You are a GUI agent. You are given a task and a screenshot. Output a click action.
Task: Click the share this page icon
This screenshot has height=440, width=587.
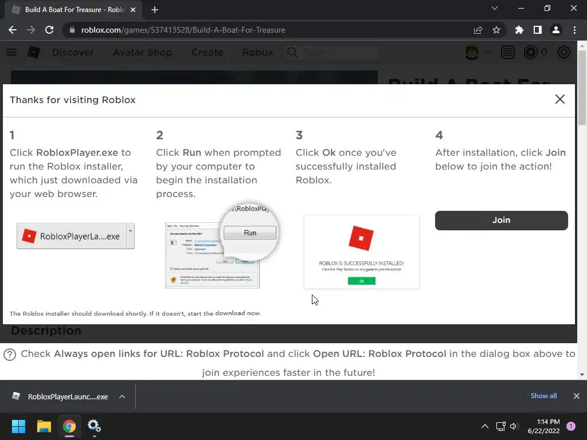coord(478,30)
